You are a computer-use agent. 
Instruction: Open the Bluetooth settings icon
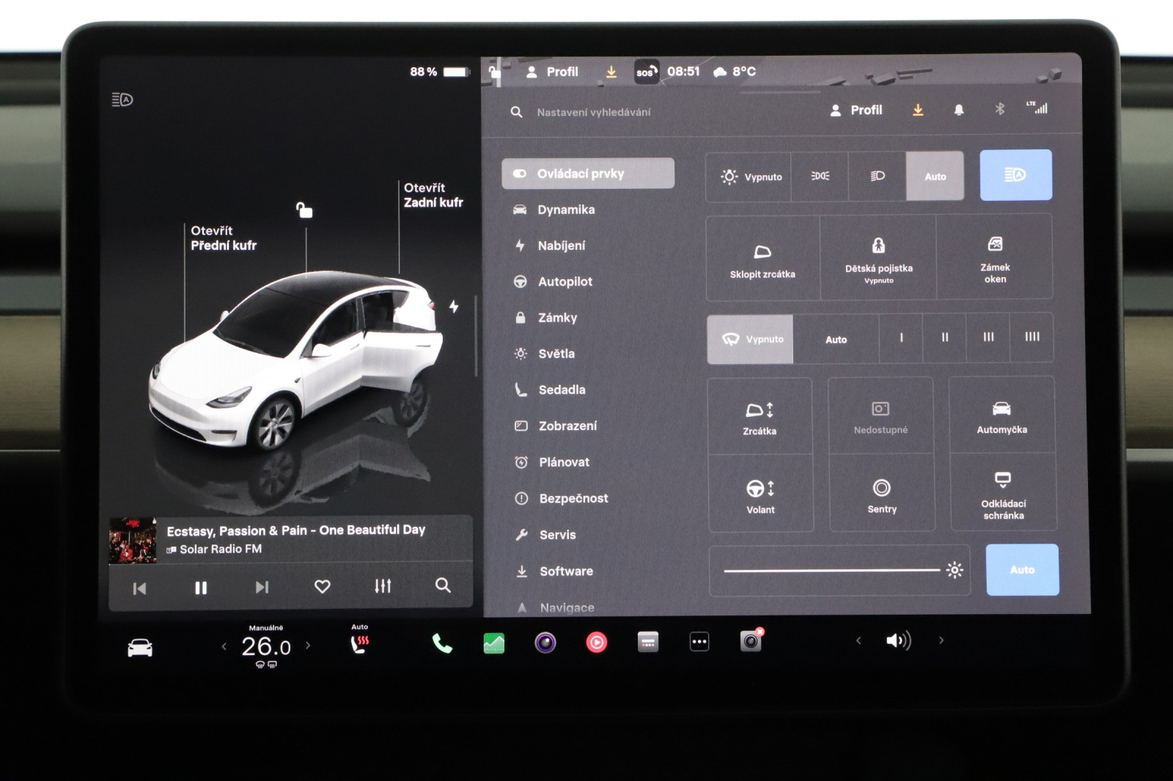coord(999,110)
